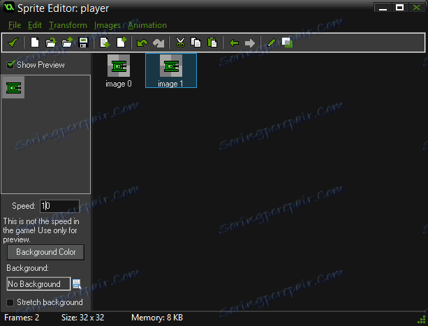Open the File menu
This screenshot has width=428, height=326.
pos(15,25)
